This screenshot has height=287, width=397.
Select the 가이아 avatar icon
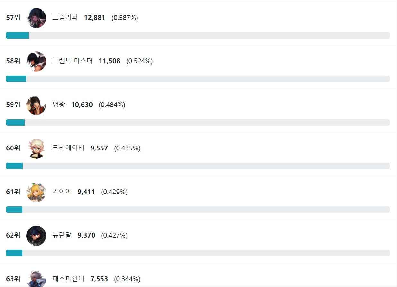tap(36, 192)
